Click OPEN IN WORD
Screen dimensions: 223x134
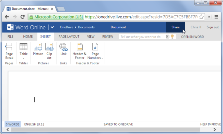[192, 37]
